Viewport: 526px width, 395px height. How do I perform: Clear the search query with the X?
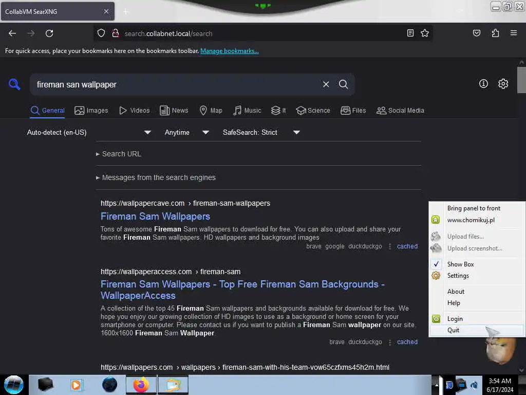point(326,84)
